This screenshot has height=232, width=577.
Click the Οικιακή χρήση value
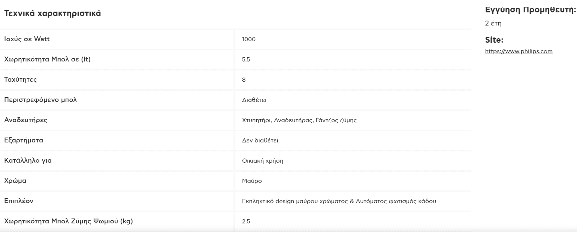tap(263, 161)
